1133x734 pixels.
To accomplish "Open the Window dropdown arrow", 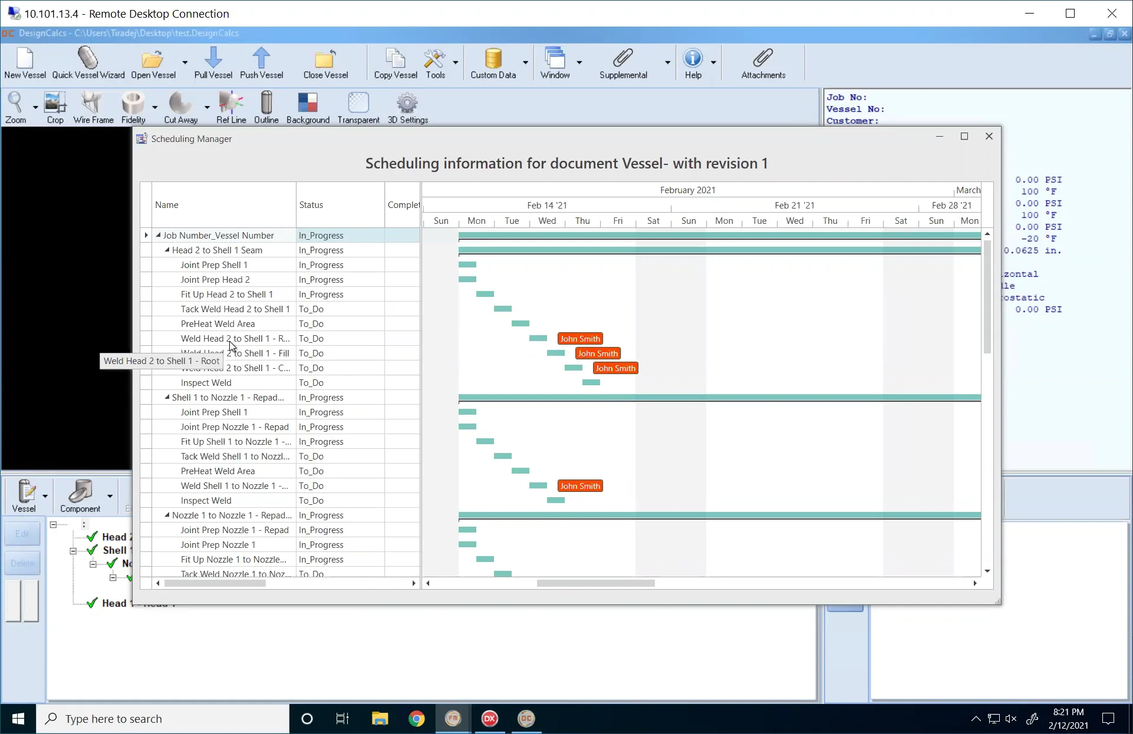I will pyautogui.click(x=580, y=63).
